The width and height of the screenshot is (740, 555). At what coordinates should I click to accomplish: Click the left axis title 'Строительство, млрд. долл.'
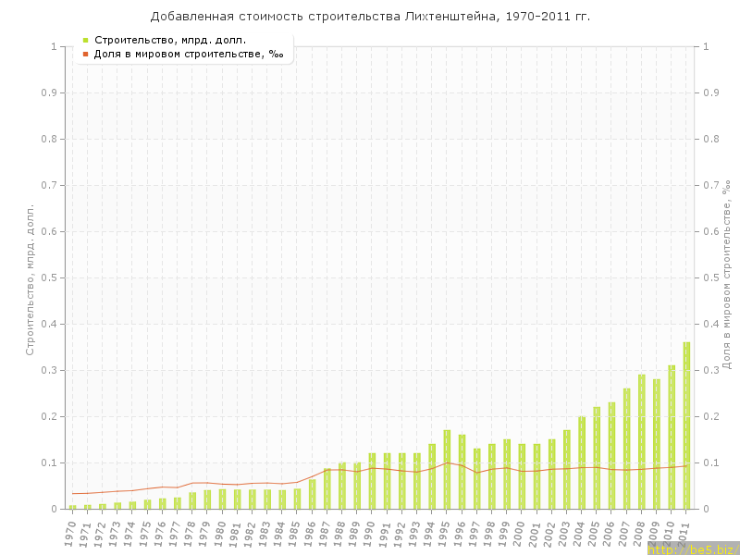coord(30,279)
